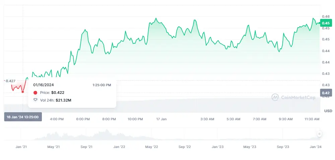This screenshot has height=160, width=335.
Task: Click the Vol 24h value in tooltip
Action: [63, 100]
